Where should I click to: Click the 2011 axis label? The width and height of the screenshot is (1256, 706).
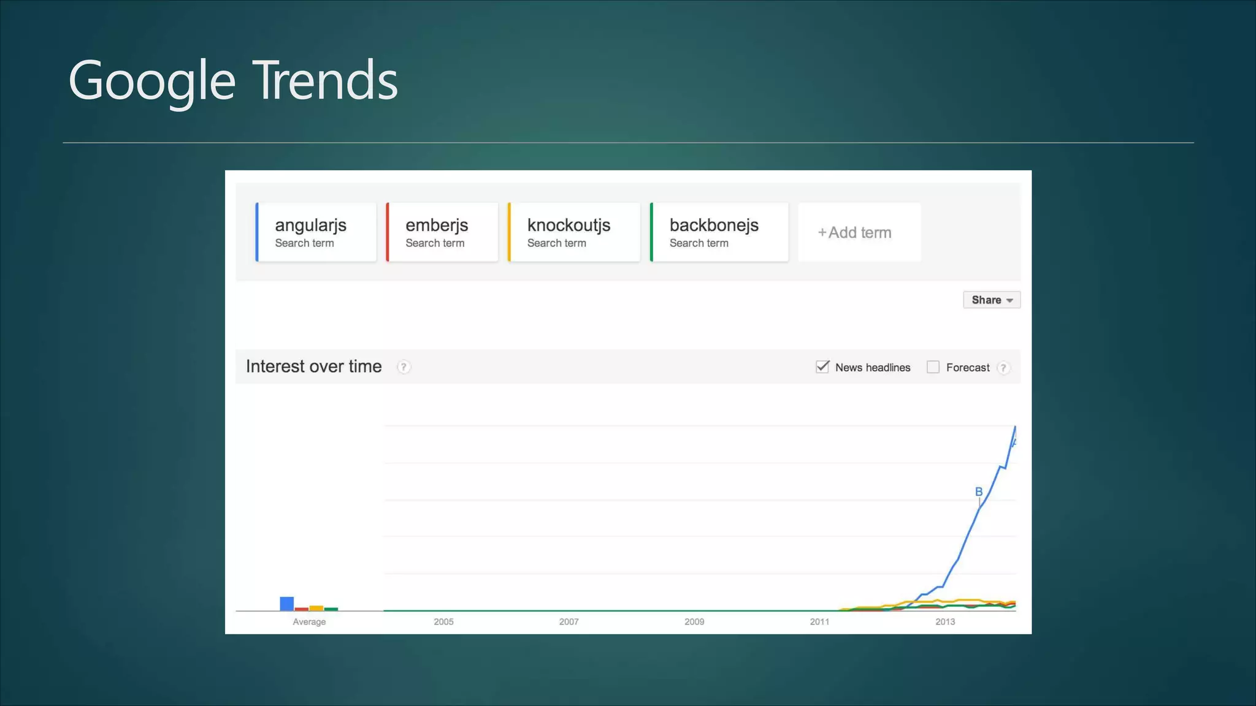click(x=819, y=621)
